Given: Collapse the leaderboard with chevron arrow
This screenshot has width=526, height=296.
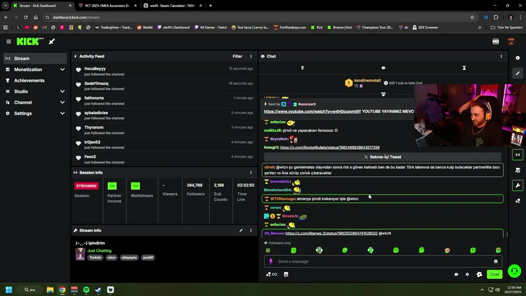Looking at the screenshot, I should (x=383, y=95).
